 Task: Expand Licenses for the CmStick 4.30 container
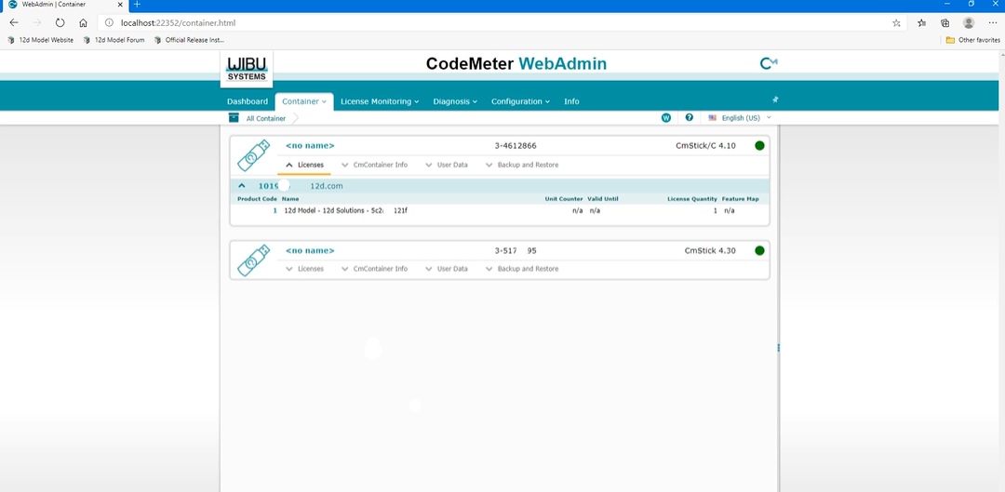pos(304,269)
